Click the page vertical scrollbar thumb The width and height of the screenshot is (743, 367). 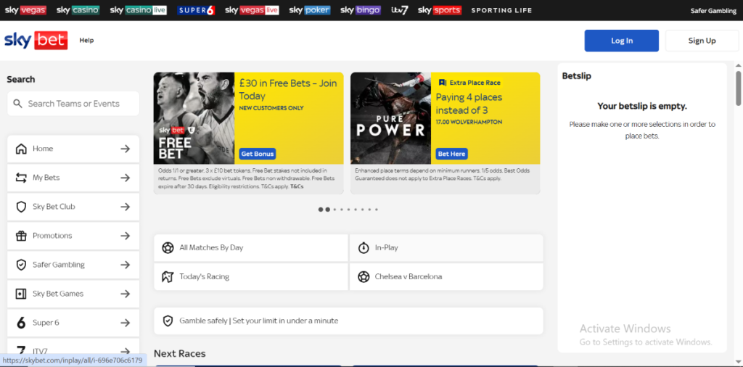[x=738, y=88]
